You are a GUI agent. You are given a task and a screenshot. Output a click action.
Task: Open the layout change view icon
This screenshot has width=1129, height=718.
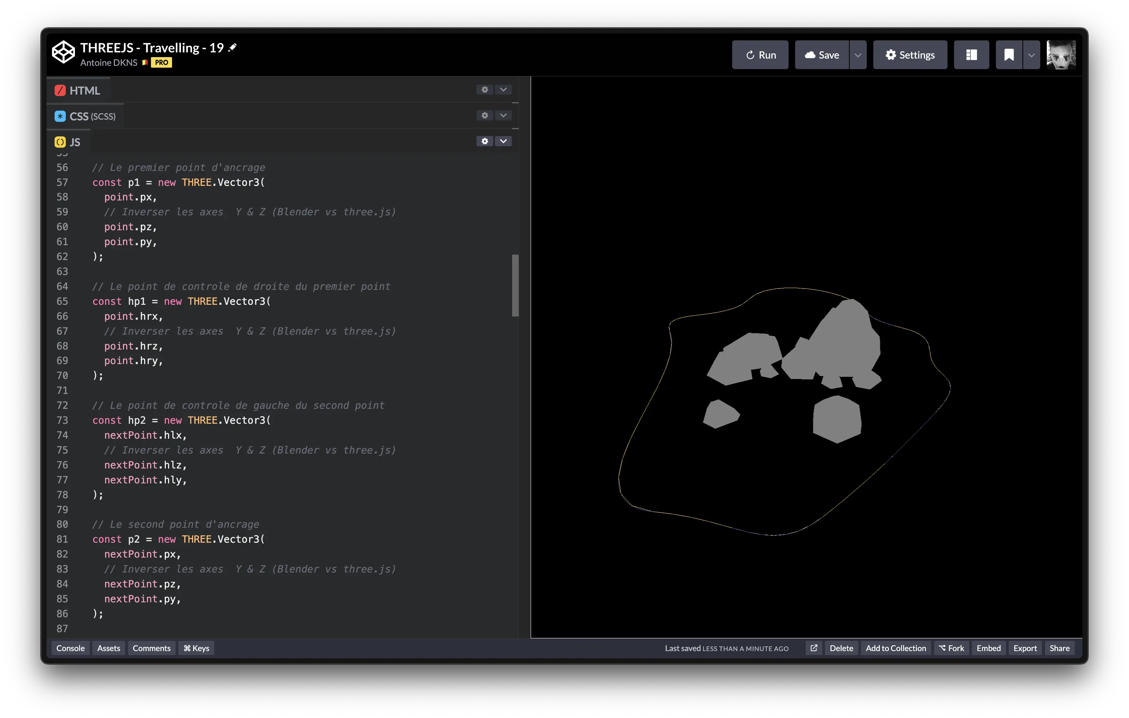[x=971, y=55]
